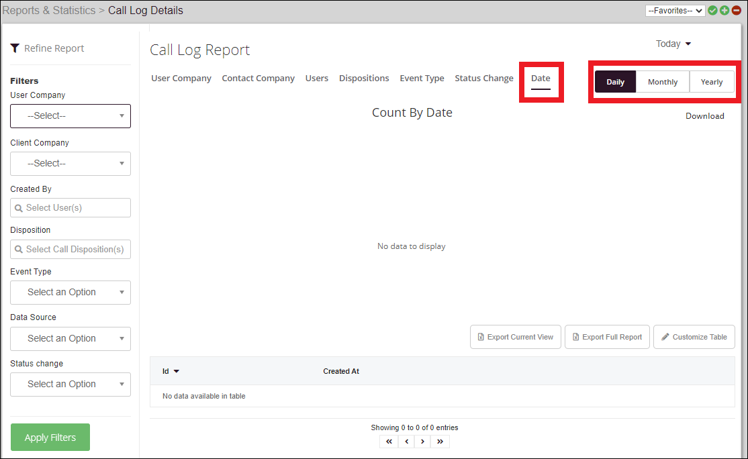Viewport: 748px width, 459px height.
Task: Select the Event Type tab
Action: click(422, 78)
